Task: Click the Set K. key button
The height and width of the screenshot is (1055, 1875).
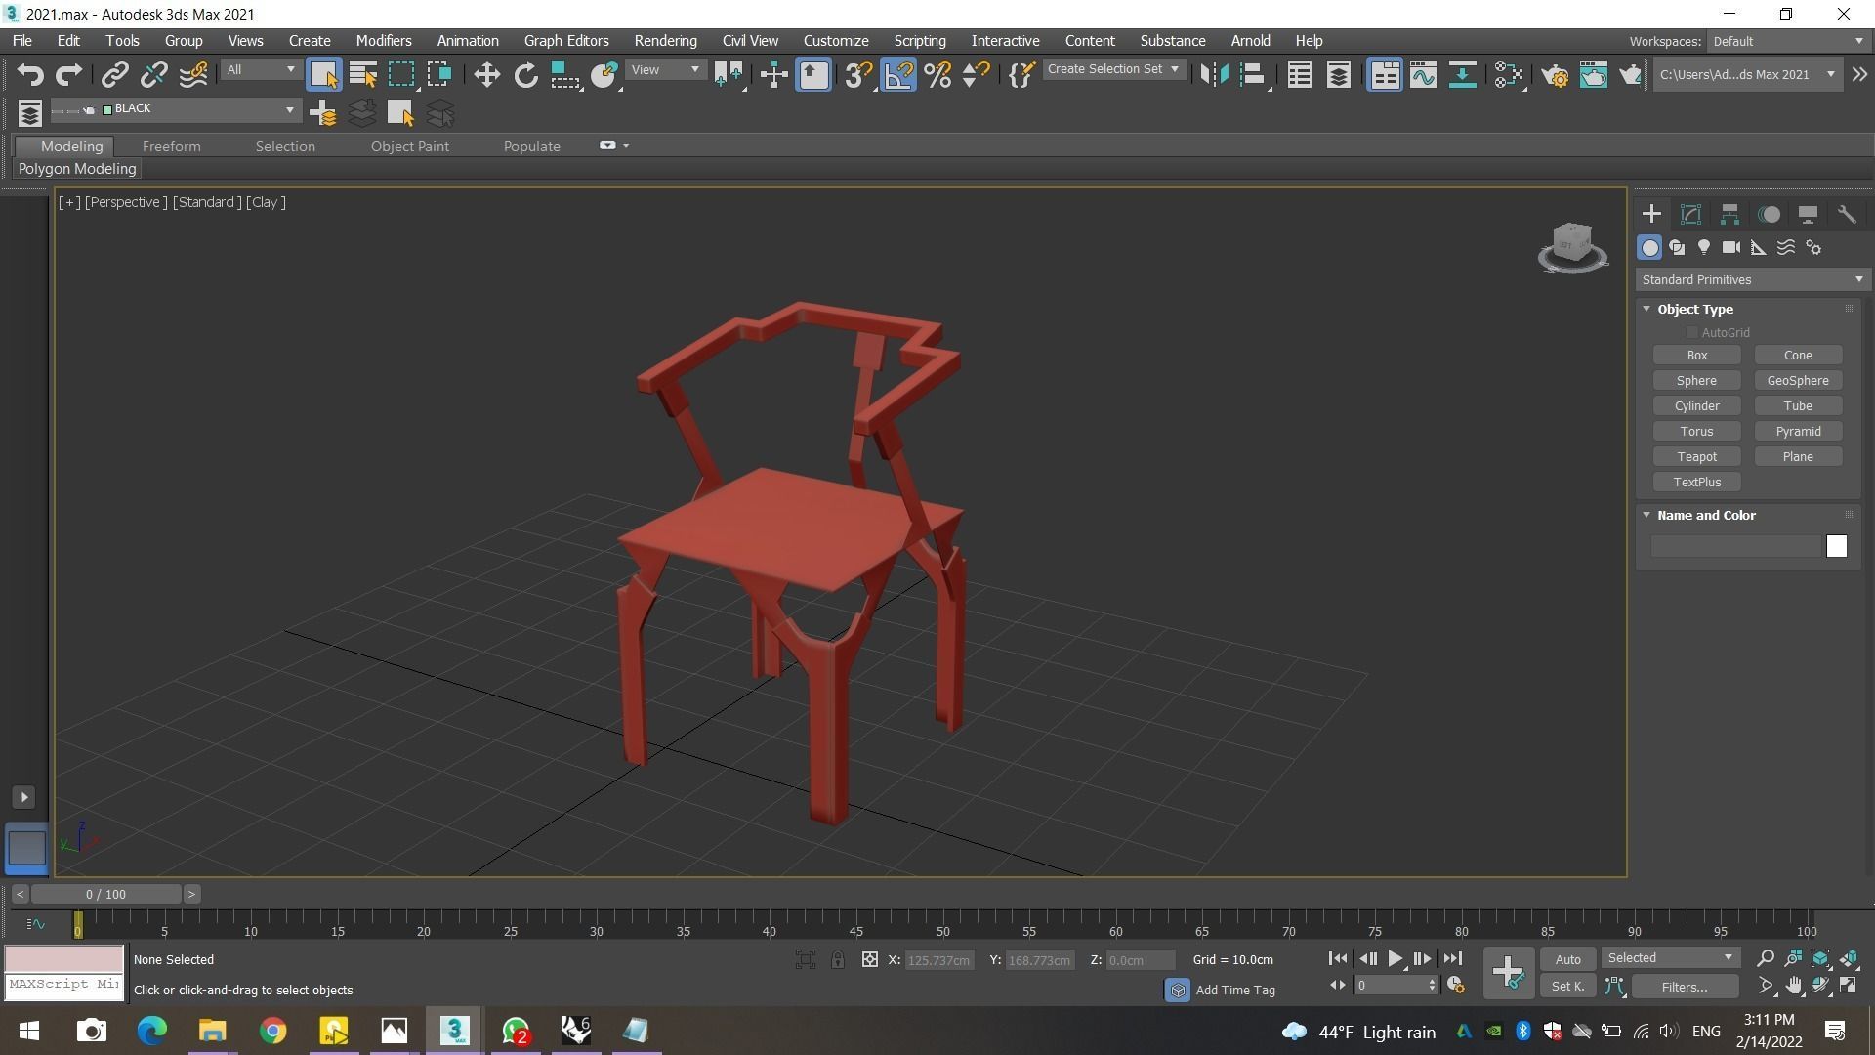Action: 1567,987
